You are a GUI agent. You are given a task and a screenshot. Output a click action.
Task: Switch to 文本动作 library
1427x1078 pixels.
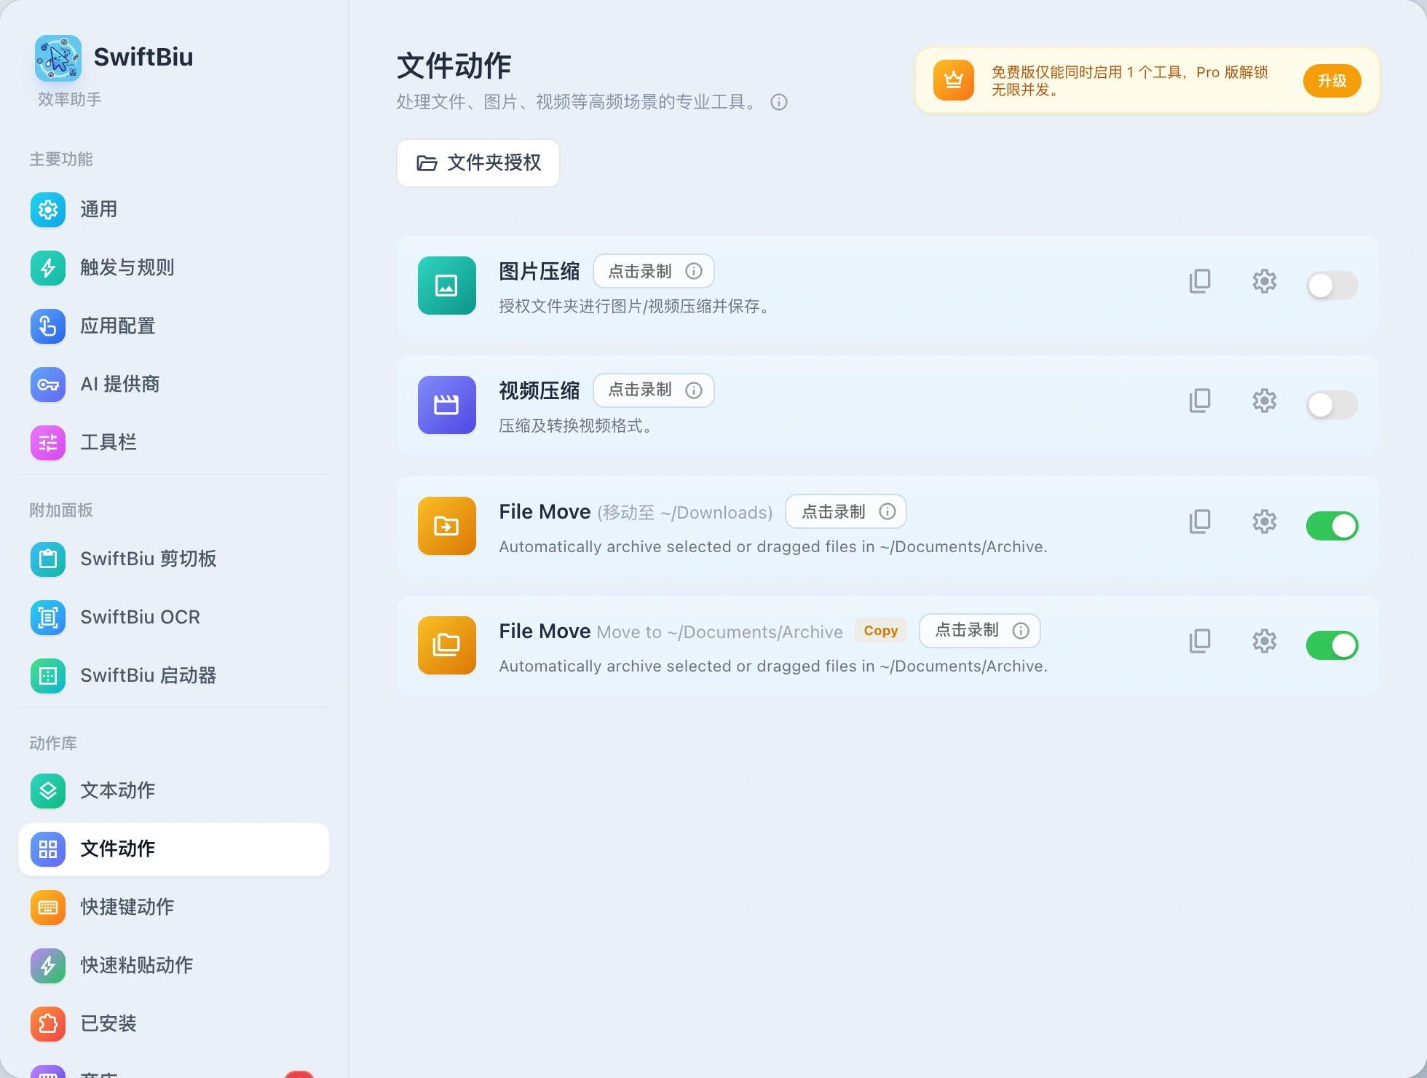click(x=173, y=791)
